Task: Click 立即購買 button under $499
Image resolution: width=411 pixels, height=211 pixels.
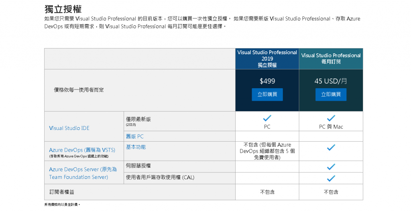Action: (x=267, y=95)
